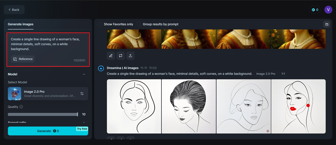Share or upload the portrait results
Image resolution: width=336 pixels, height=145 pixels.
click(130, 55)
